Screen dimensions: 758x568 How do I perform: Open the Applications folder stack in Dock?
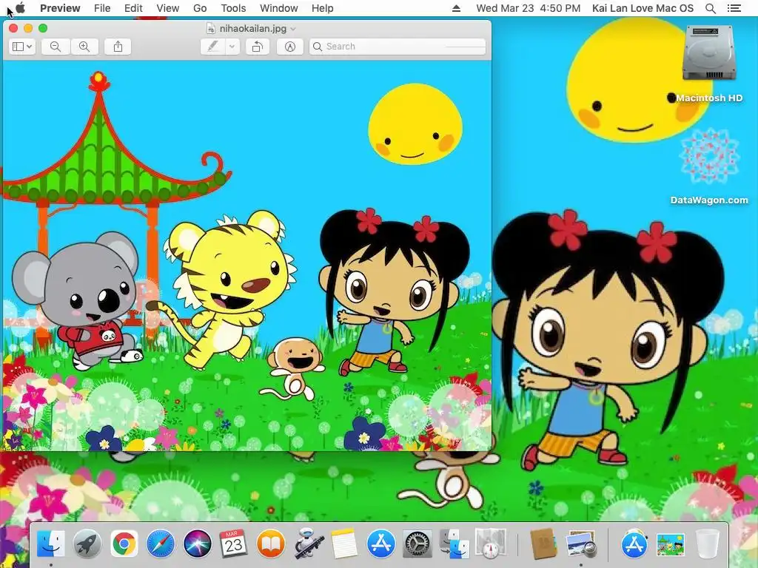pos(634,544)
